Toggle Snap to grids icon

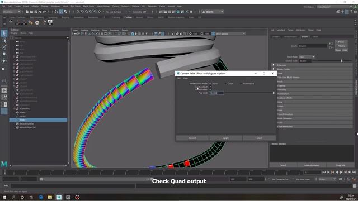[x=78, y=12]
